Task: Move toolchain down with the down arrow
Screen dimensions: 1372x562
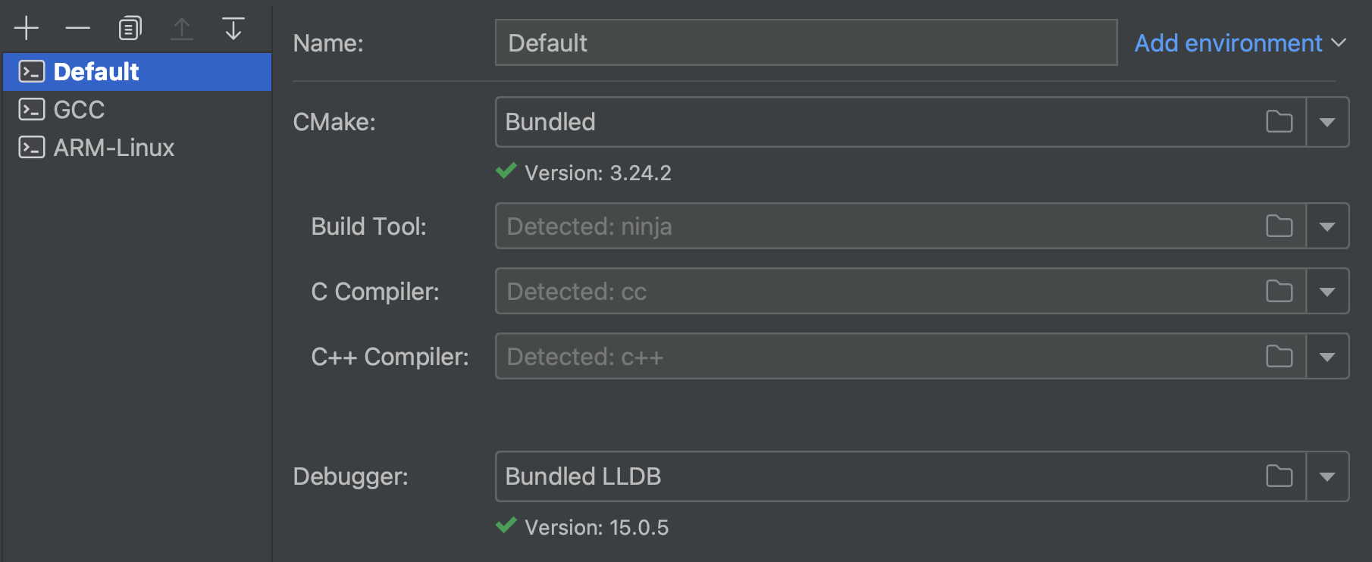Action: tap(233, 29)
